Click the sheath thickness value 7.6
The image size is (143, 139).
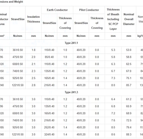click(x=113, y=120)
